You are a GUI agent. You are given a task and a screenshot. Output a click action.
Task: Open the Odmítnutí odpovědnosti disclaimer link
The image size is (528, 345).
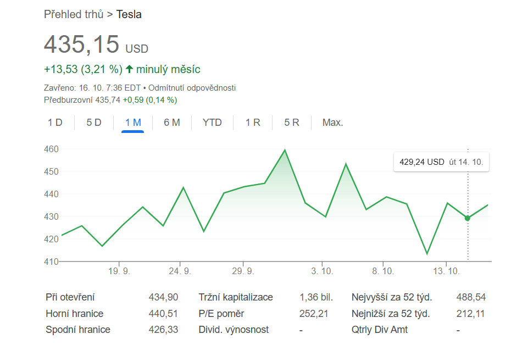(x=192, y=88)
